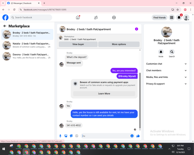Open the Brodey conversation in the list
Screen dimensions: 194x155
pos(27,34)
